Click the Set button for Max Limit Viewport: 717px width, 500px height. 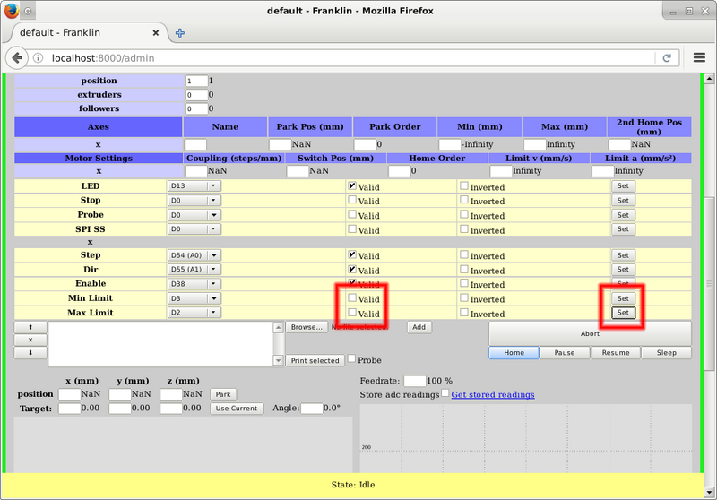[623, 313]
